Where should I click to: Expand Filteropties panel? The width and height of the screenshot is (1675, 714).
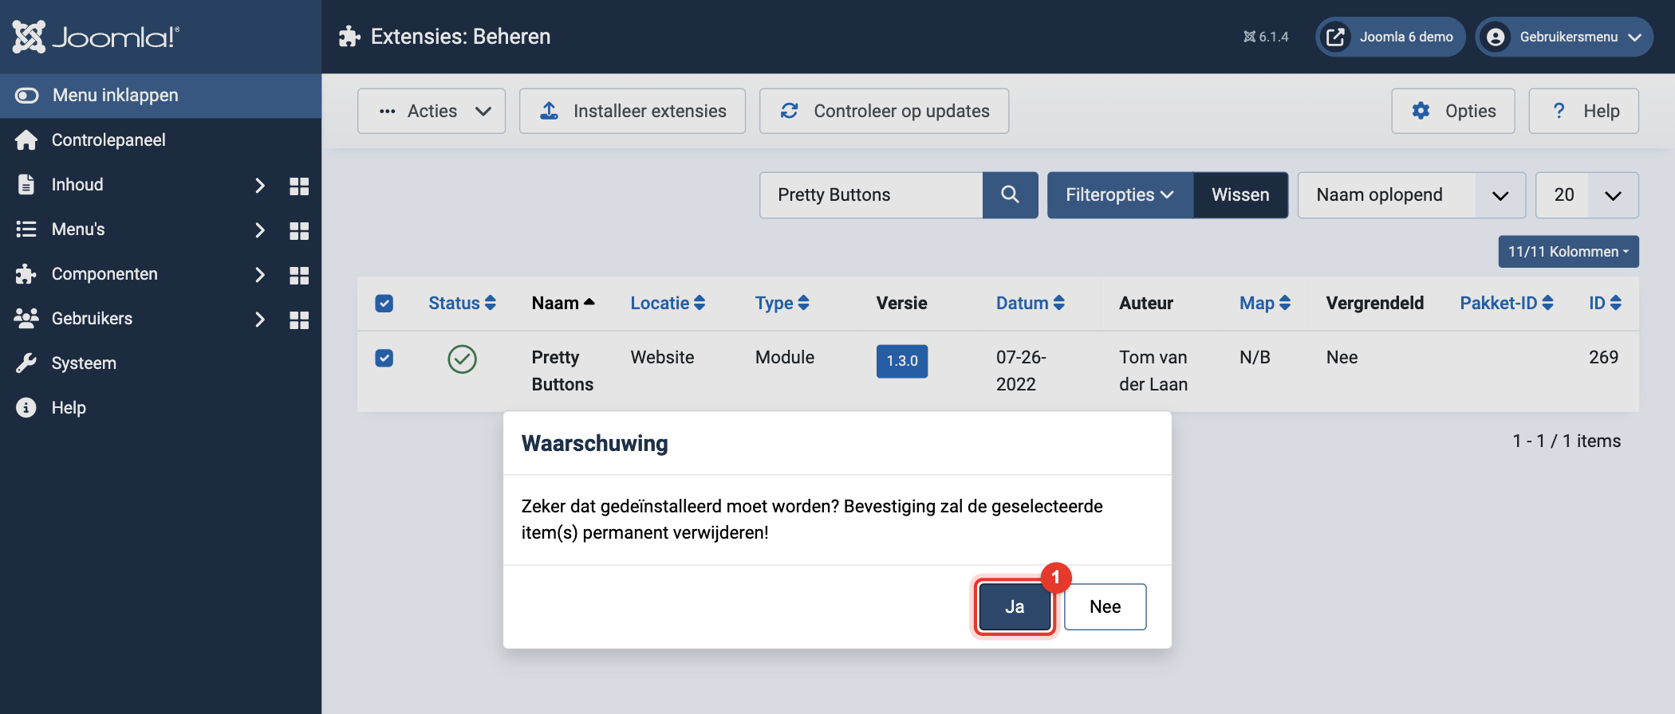[x=1120, y=195]
